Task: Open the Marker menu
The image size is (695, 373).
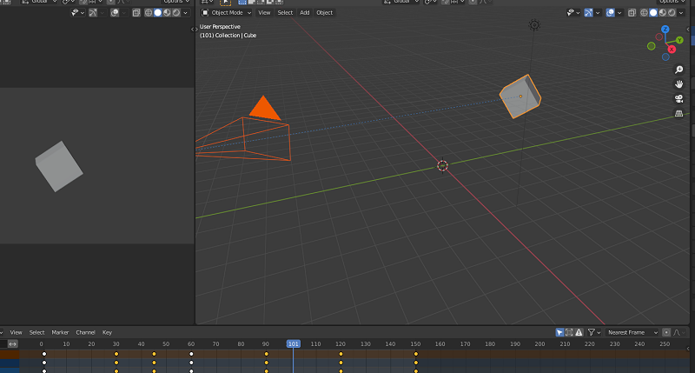Action: pyautogui.click(x=60, y=332)
